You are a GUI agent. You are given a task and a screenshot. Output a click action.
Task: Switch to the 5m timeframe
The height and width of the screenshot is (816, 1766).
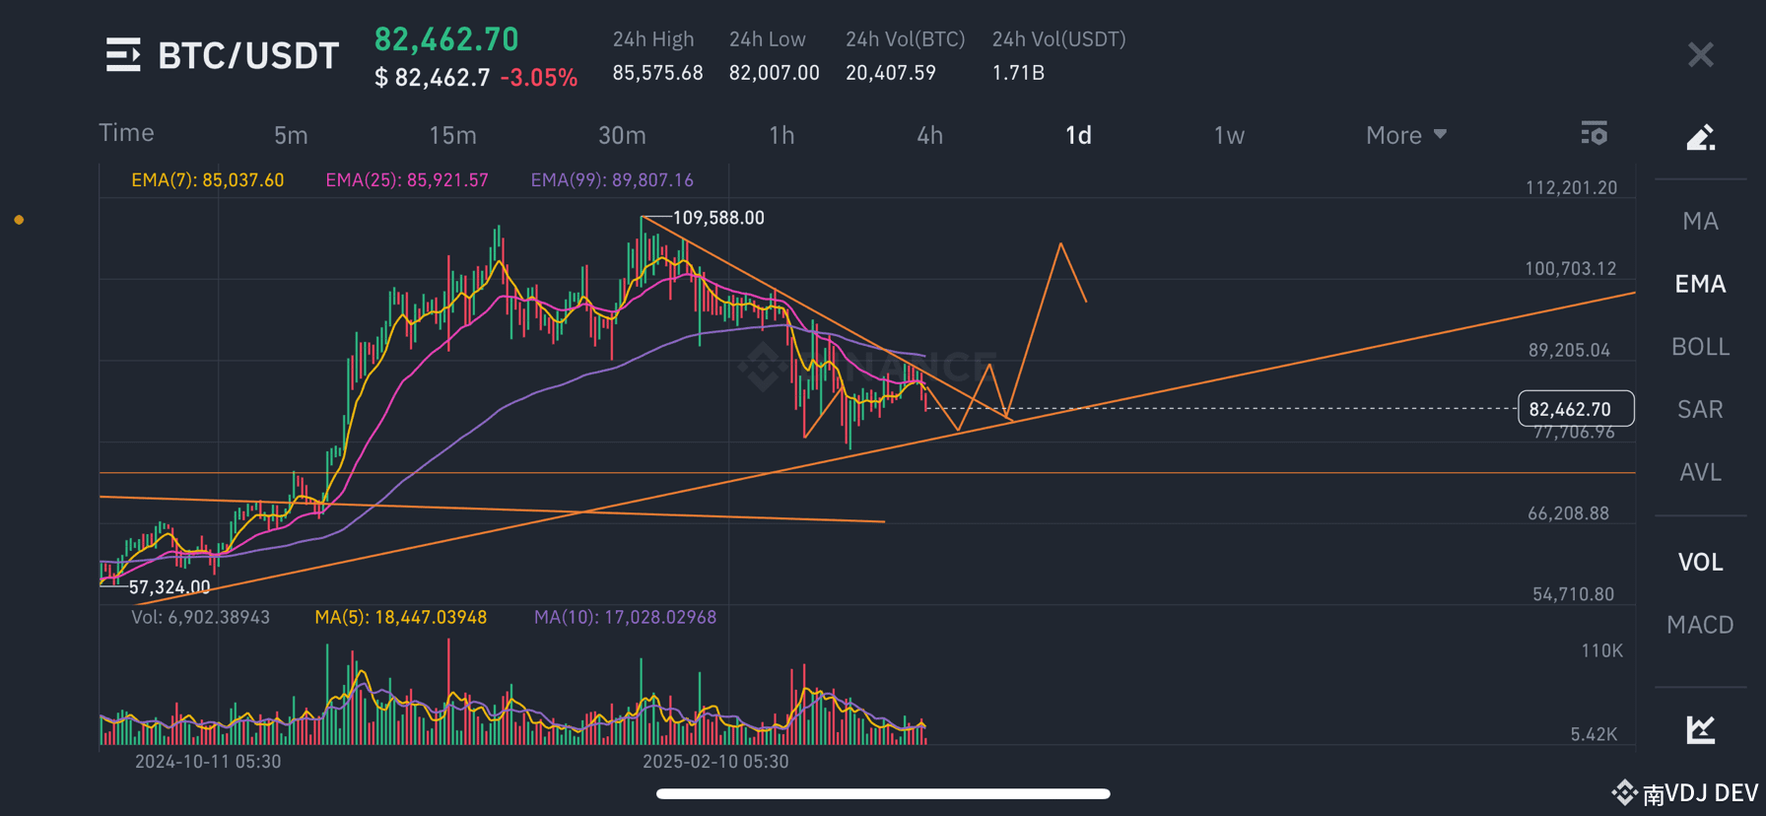[291, 135]
